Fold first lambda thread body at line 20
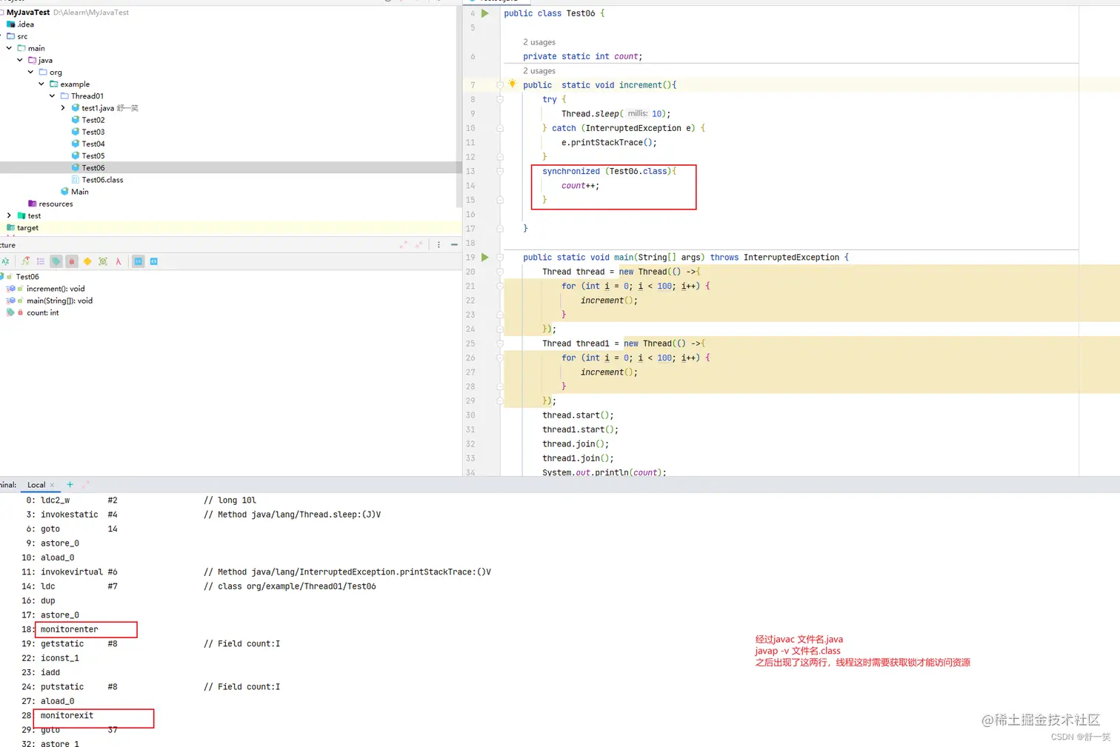 point(500,272)
